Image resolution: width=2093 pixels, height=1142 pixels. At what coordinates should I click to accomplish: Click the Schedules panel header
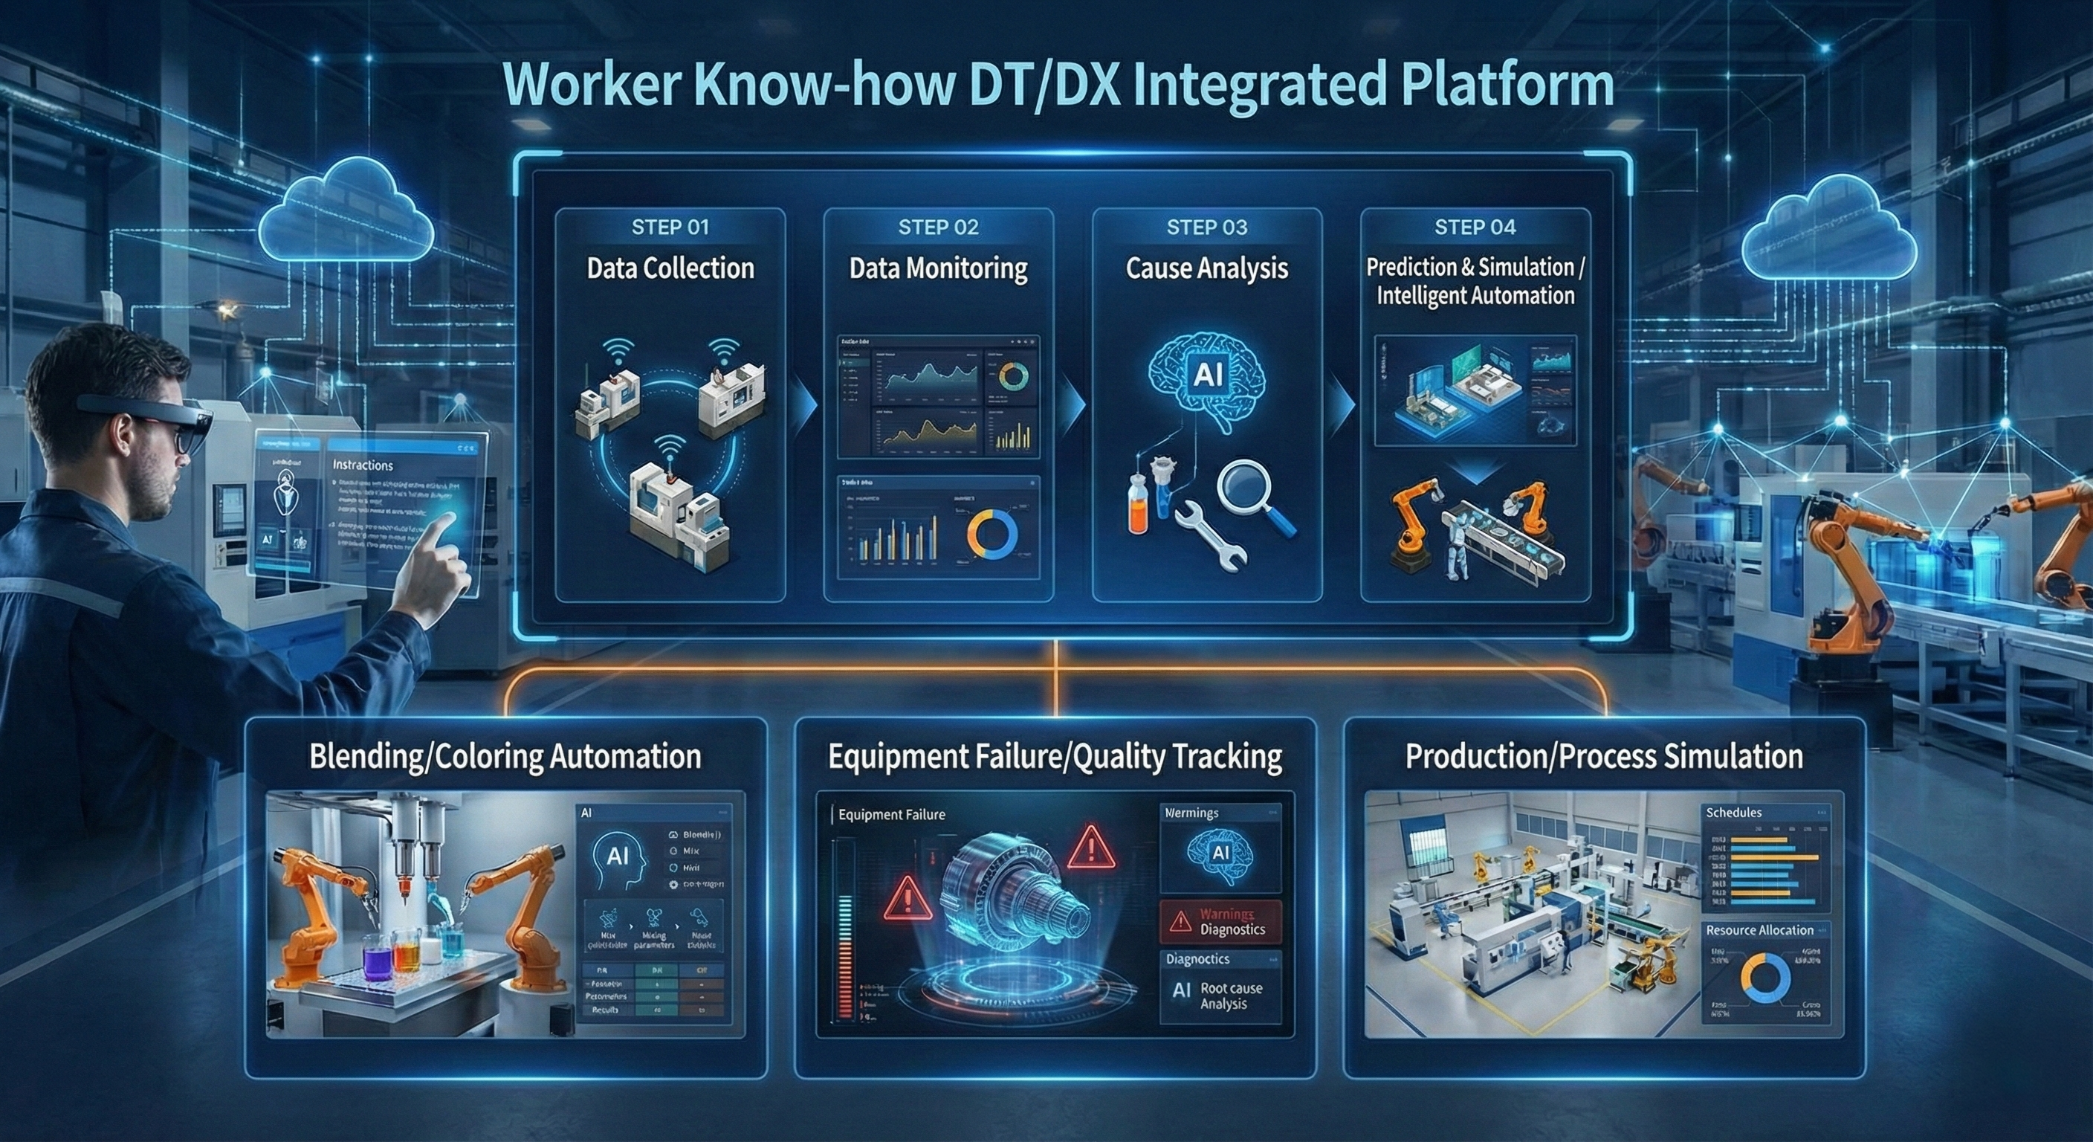coord(1765,813)
